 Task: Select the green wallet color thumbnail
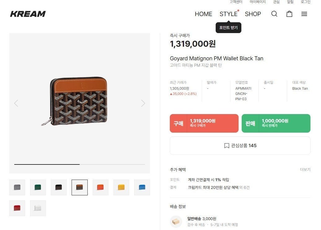click(38, 187)
